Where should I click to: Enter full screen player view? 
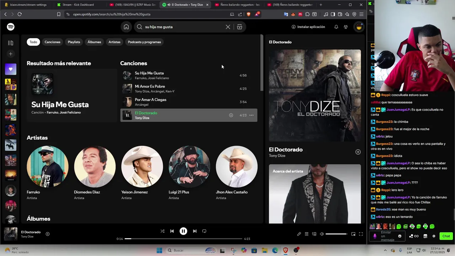pos(361,234)
